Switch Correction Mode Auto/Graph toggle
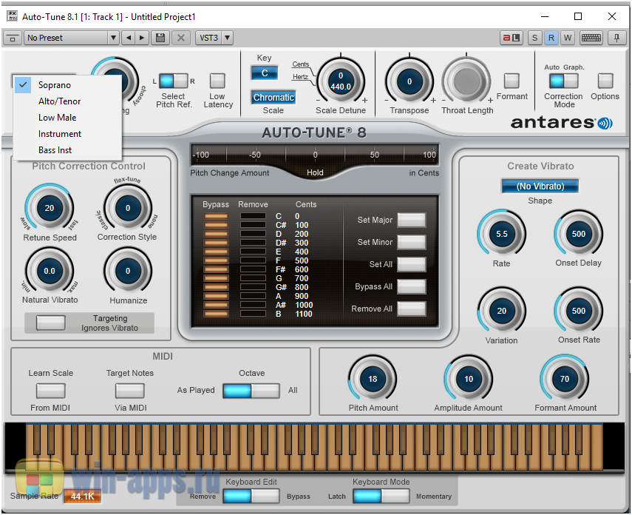Viewport: 632px width, 515px height. [x=563, y=81]
